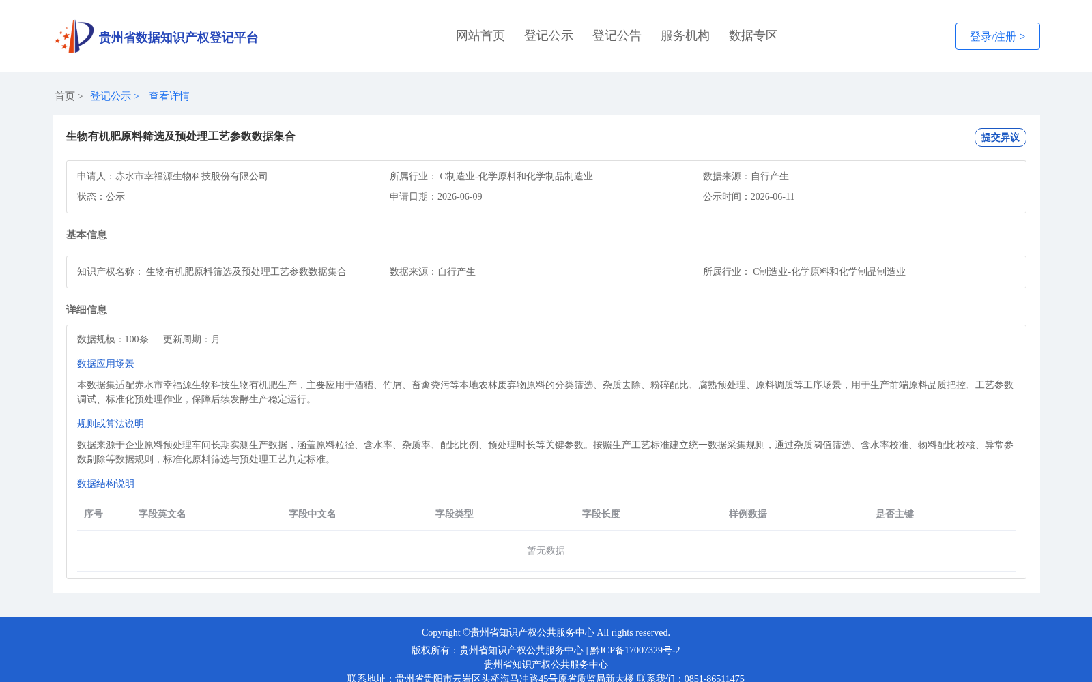Click the 字段类型 column header

(x=455, y=514)
